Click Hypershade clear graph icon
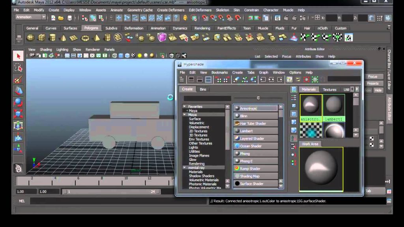 tap(236, 80)
